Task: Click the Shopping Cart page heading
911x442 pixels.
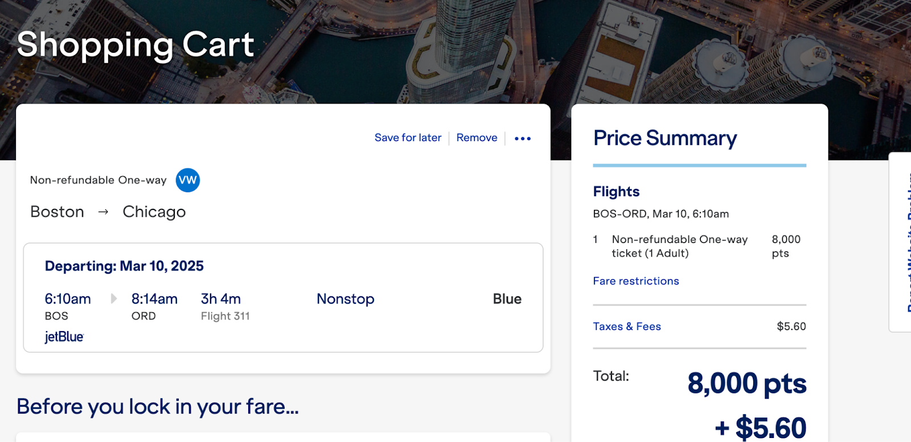Action: [136, 44]
